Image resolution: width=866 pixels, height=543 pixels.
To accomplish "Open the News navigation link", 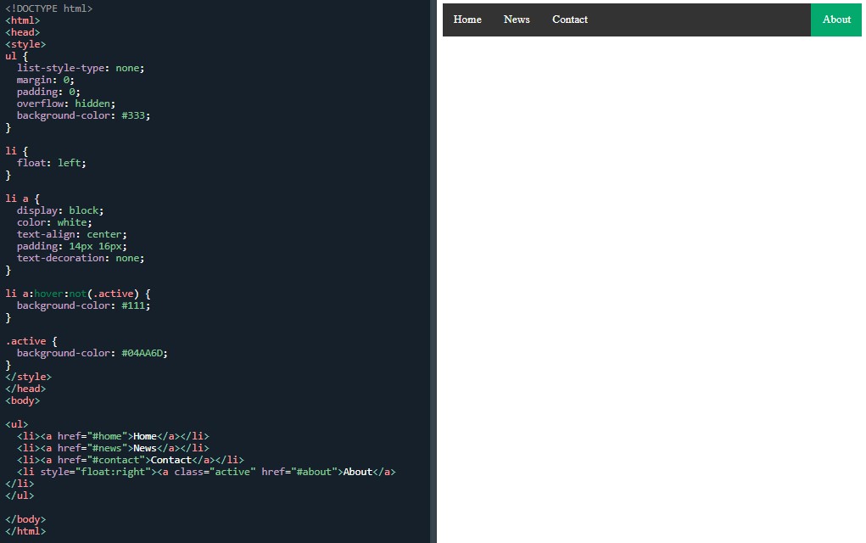I will pos(517,20).
